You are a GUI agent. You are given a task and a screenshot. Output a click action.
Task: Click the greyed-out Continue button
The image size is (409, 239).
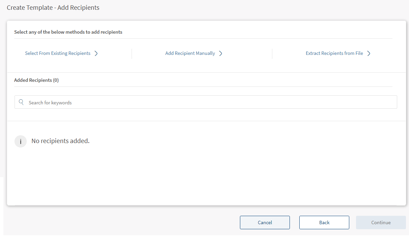[381, 223]
